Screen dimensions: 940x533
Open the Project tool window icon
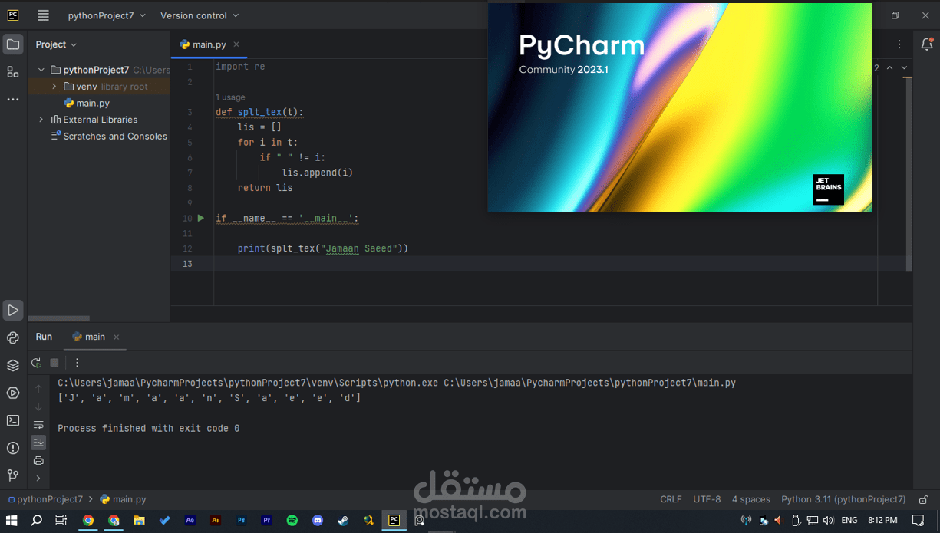13,44
